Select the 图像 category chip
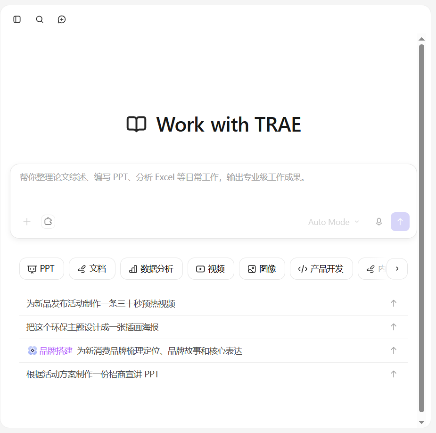The image size is (436, 433). point(262,269)
